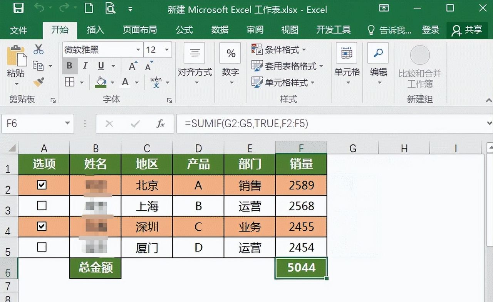This screenshot has width=493, height=302.
Task: Open the fill color dropdown arrow
Action: [x=112, y=83]
